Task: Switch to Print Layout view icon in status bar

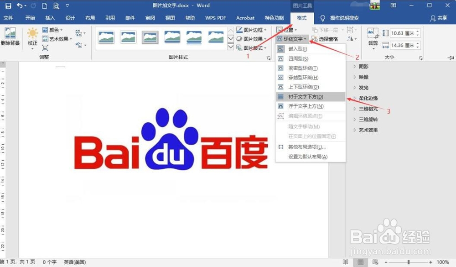Action: (x=361, y=262)
